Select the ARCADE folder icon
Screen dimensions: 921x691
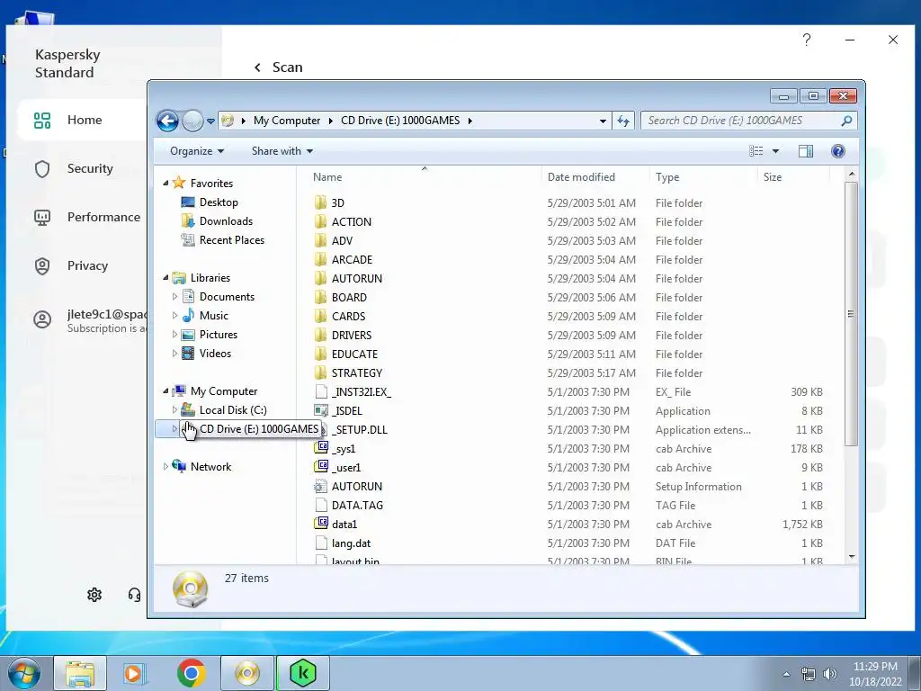point(320,260)
